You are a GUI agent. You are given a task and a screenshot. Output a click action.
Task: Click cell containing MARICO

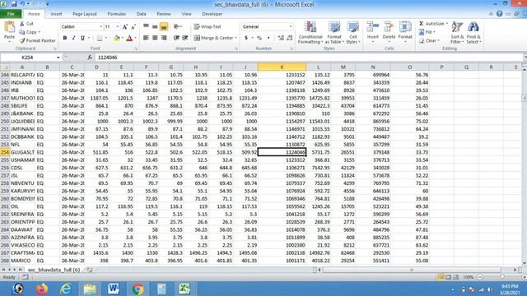tap(22, 261)
